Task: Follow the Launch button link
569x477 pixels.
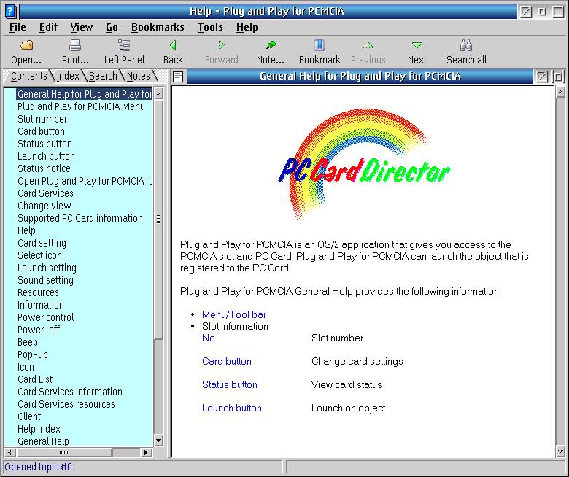Action: (x=231, y=408)
